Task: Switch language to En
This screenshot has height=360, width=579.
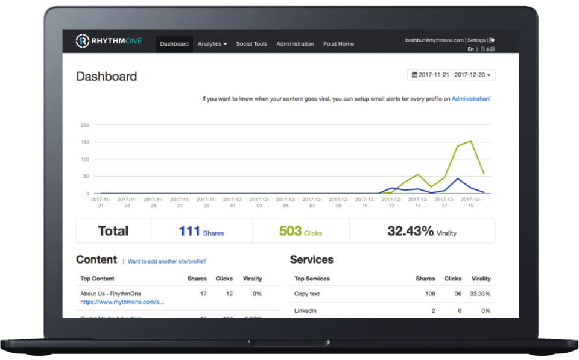Action: [x=471, y=49]
